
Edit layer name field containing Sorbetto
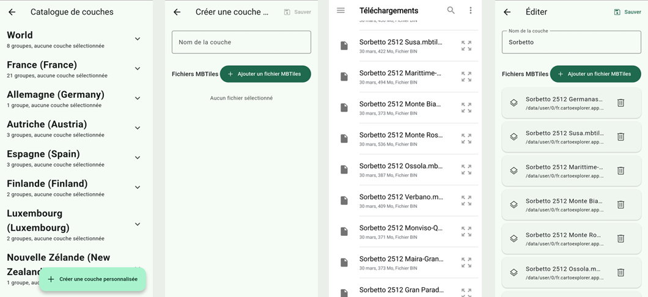(x=571, y=42)
